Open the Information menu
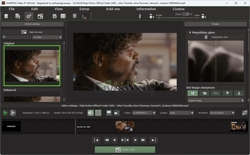 tap(146, 9)
